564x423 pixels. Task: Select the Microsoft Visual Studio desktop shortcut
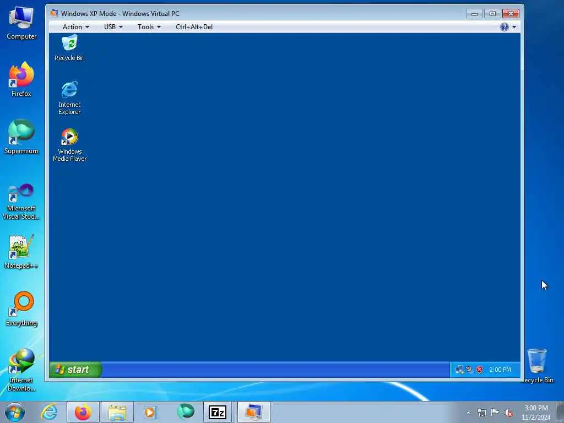pyautogui.click(x=21, y=202)
